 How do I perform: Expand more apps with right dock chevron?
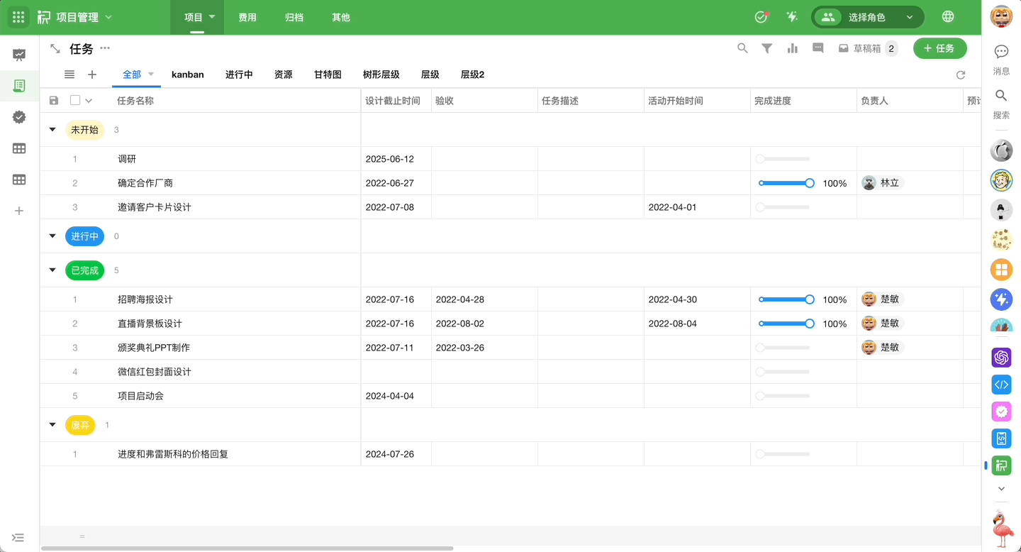coord(1001,489)
